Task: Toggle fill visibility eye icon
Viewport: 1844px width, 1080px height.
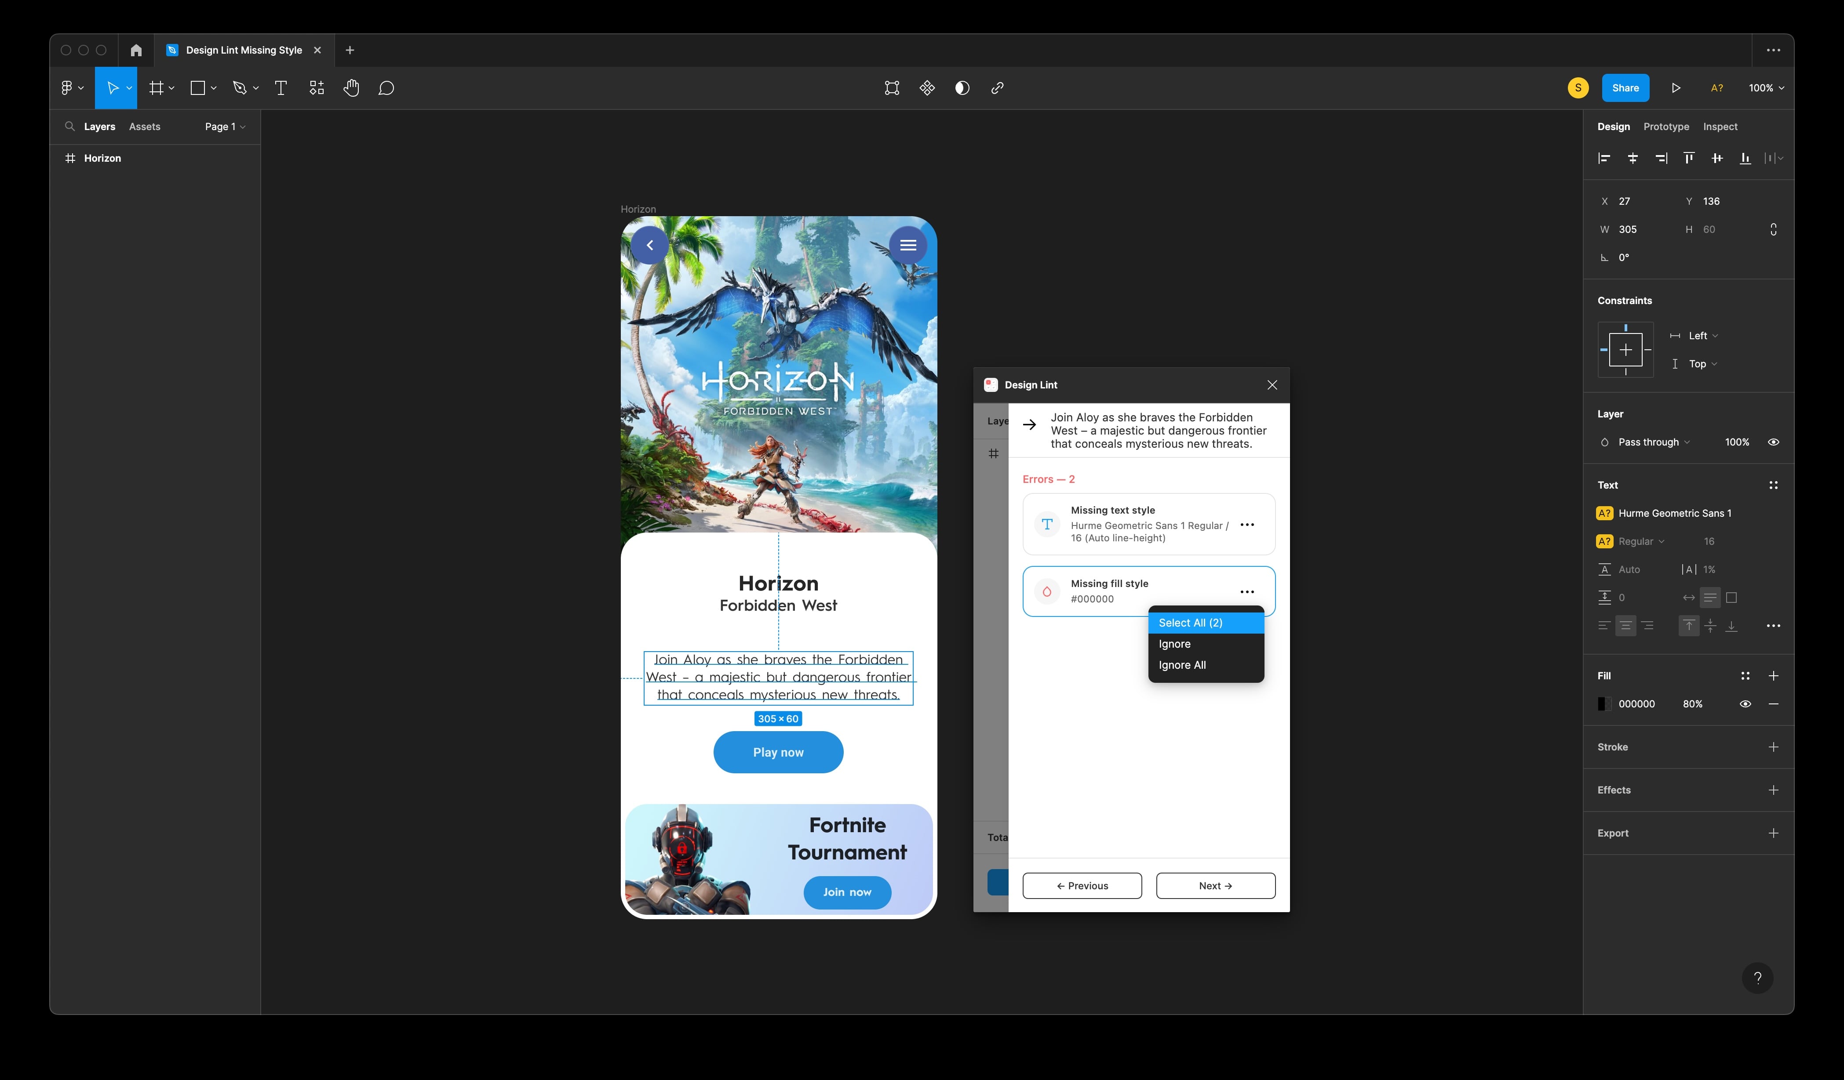Action: tap(1745, 704)
